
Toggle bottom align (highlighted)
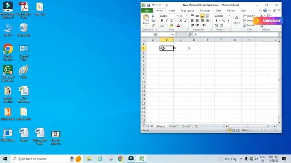pyautogui.click(x=202, y=16)
